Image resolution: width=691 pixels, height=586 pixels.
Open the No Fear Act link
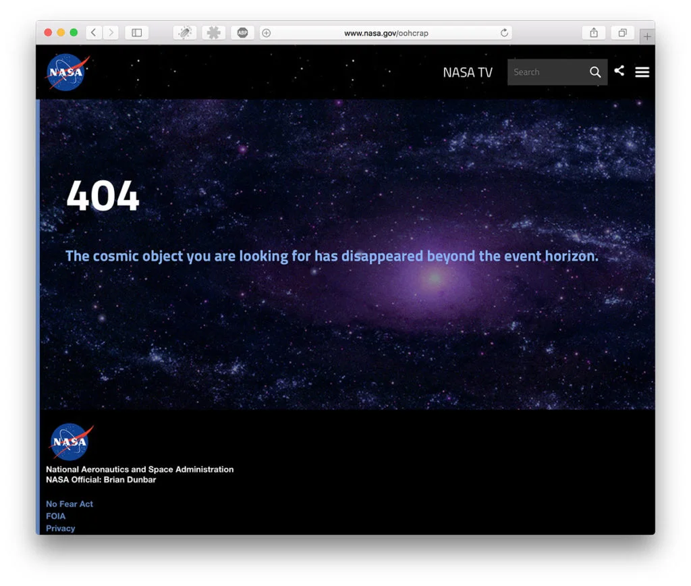click(x=70, y=504)
